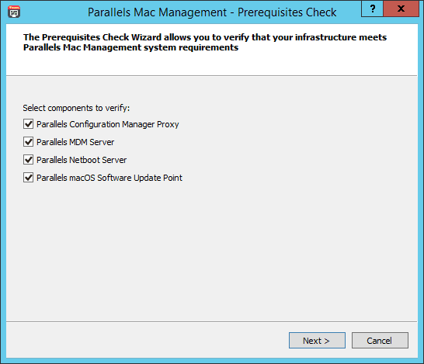This screenshot has height=364, width=424.
Task: Click the 'Select components to verify:' label
Action: 76,108
